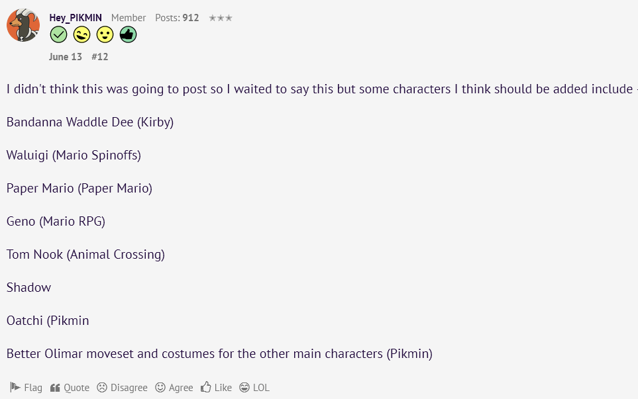Click the green checkmark badge icon
The height and width of the screenshot is (399, 638).
point(58,34)
